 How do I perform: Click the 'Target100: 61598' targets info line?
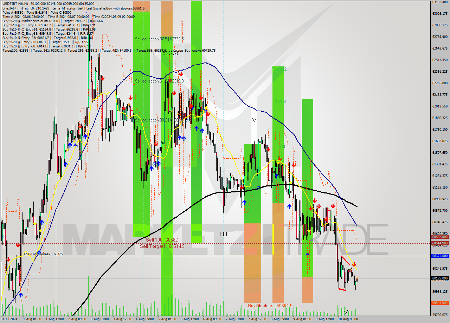[x=109, y=51]
